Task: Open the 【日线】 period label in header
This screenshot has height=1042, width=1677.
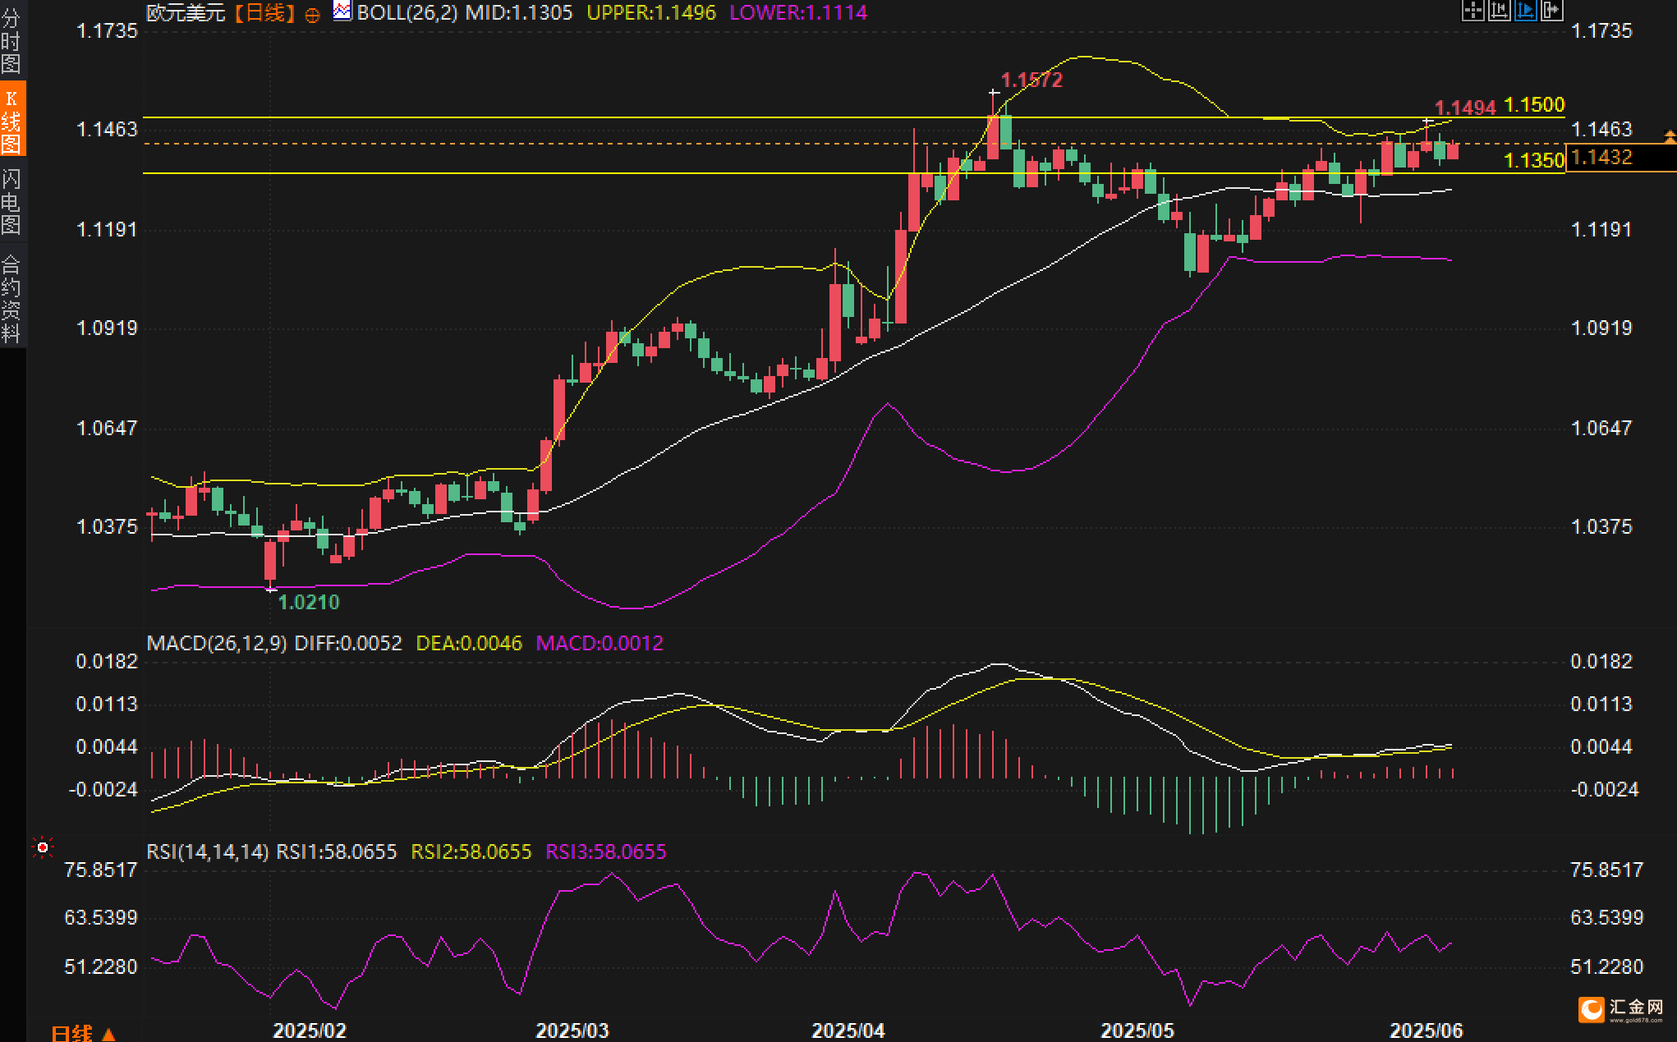Action: pos(264,12)
